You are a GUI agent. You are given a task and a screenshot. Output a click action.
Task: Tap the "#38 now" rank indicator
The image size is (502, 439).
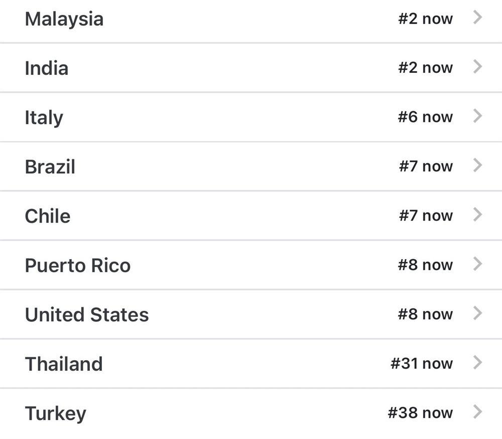420,413
